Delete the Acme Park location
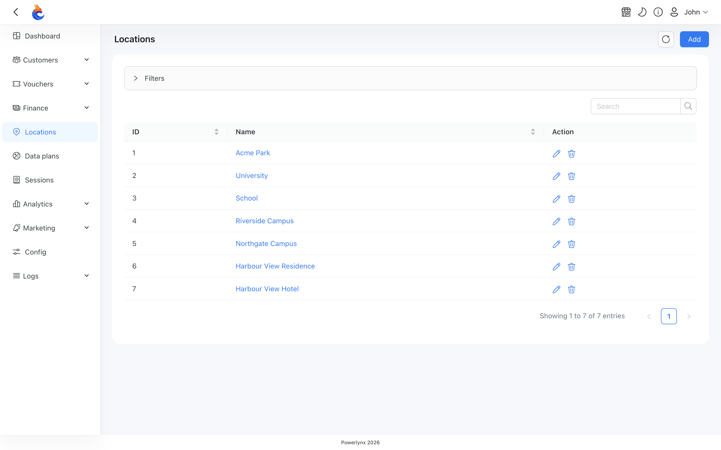The width and height of the screenshot is (721, 450). pyautogui.click(x=571, y=153)
